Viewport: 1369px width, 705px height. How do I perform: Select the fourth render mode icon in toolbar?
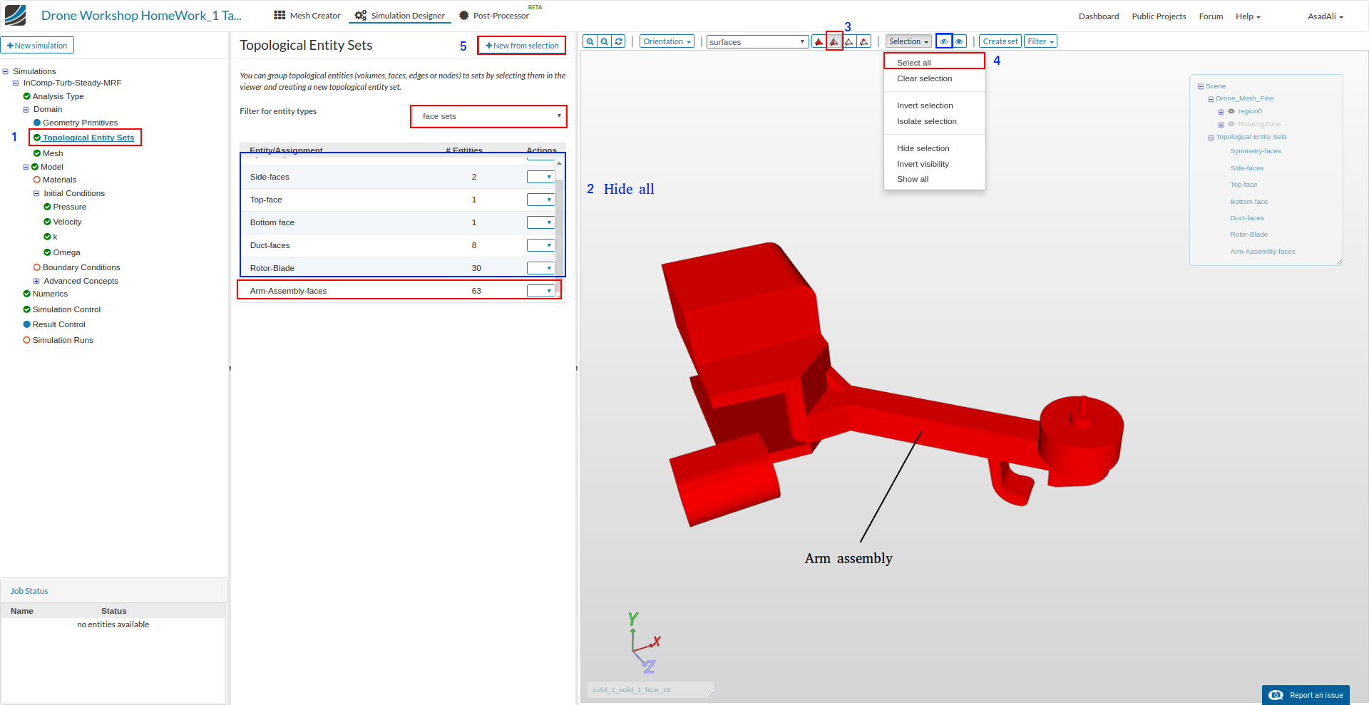[864, 41]
